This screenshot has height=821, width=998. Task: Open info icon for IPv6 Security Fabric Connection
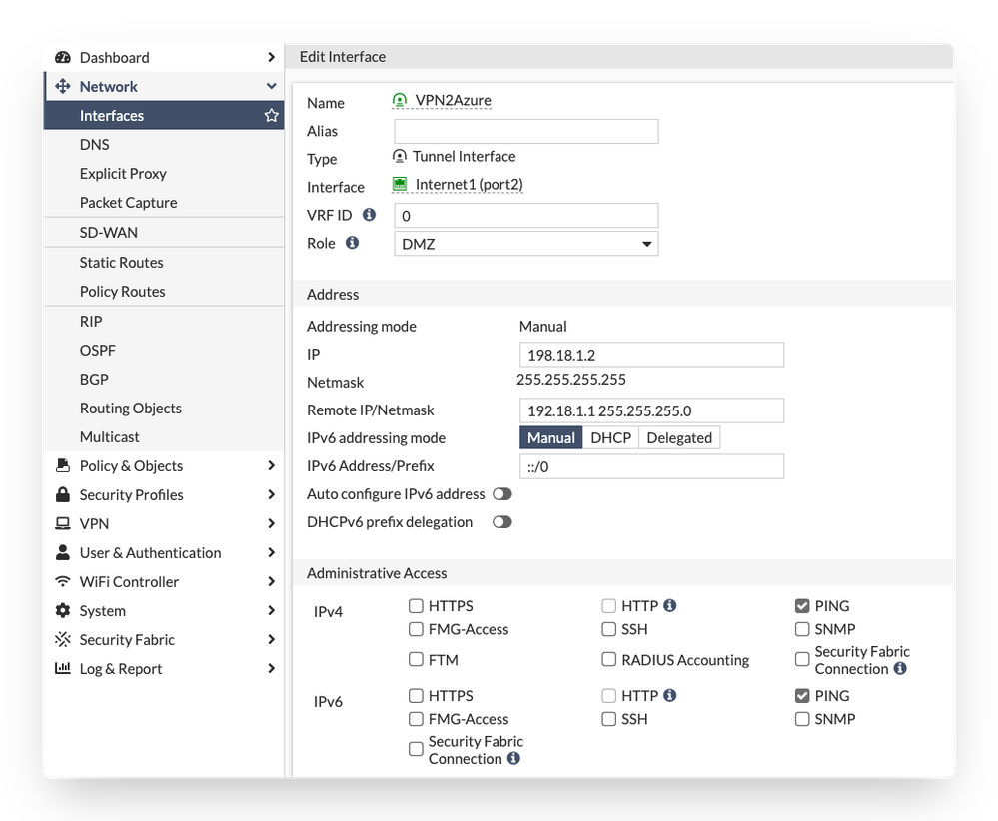tap(513, 758)
